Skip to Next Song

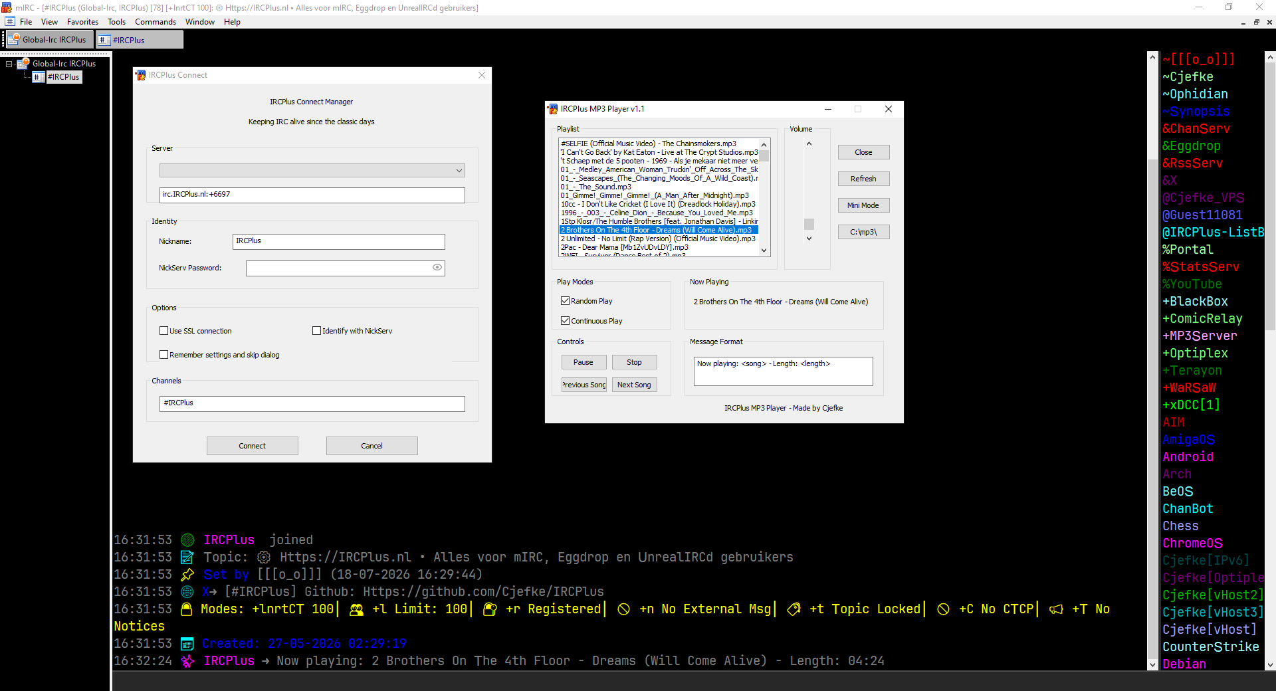635,385
